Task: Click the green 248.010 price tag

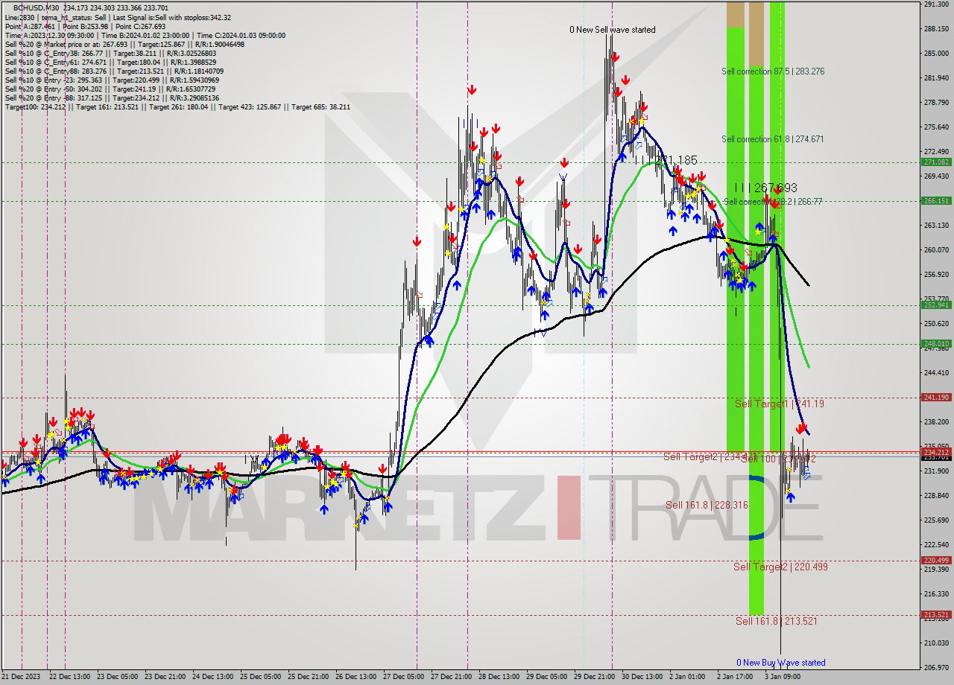Action: point(937,344)
